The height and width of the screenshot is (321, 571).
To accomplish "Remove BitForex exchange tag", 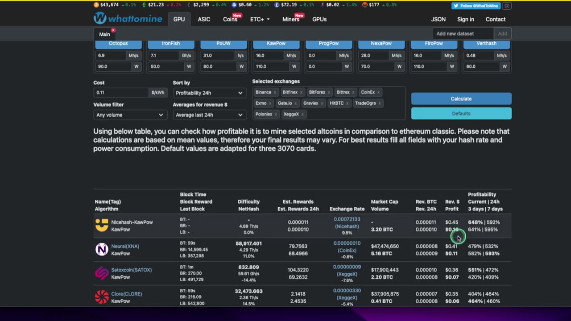I will tap(329, 92).
